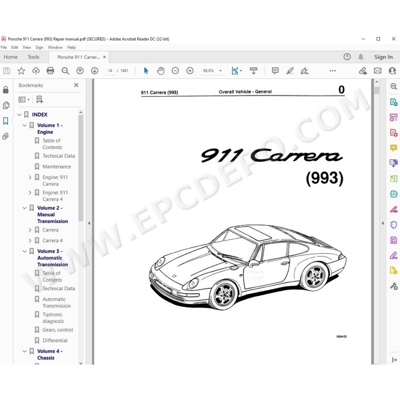The width and height of the screenshot is (400, 400).
Task: Click the Save file icon
Action: point(7,71)
